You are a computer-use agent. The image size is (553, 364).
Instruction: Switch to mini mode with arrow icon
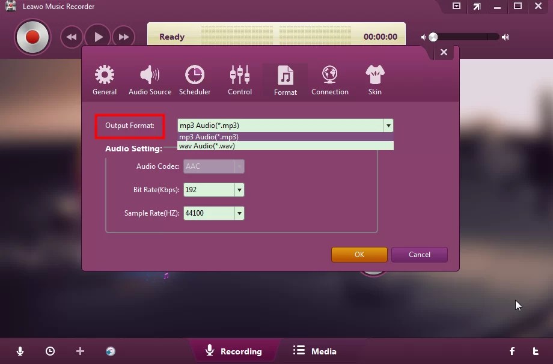(x=477, y=6)
